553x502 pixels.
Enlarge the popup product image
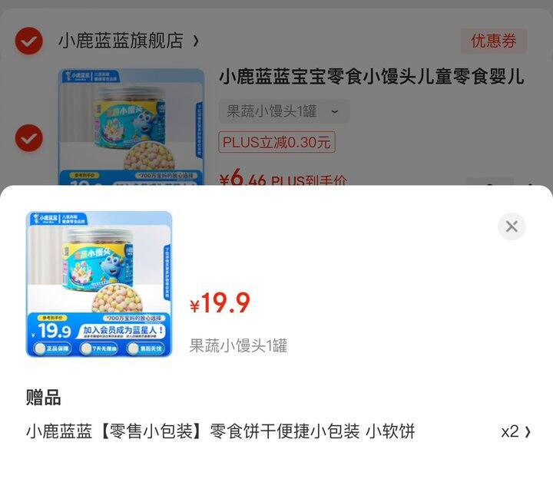point(99,284)
